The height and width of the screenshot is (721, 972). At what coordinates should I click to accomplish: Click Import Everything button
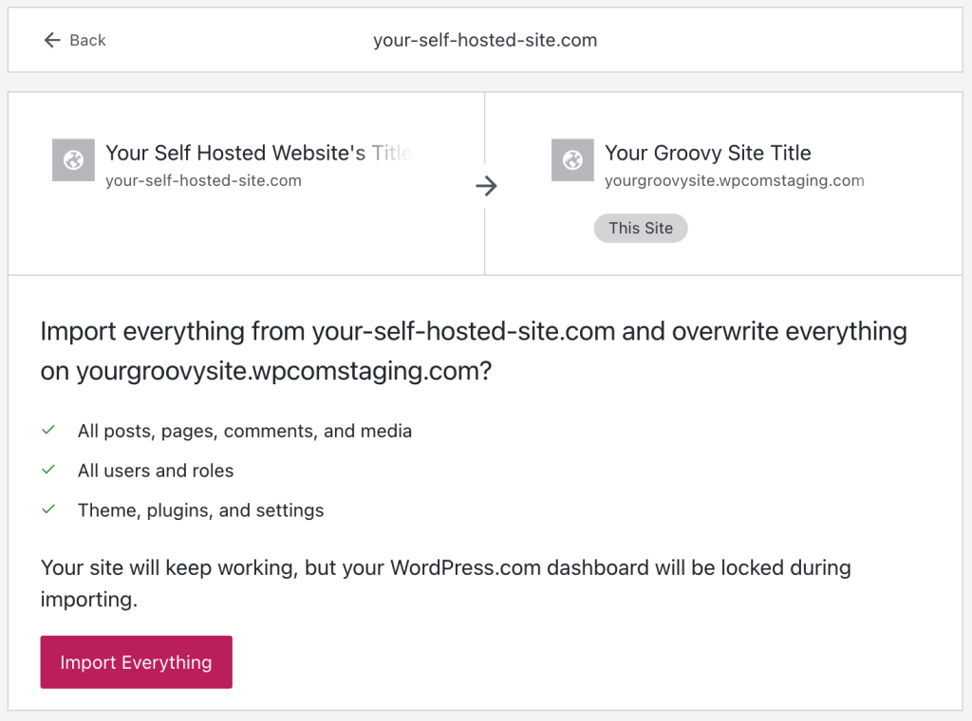[137, 661]
